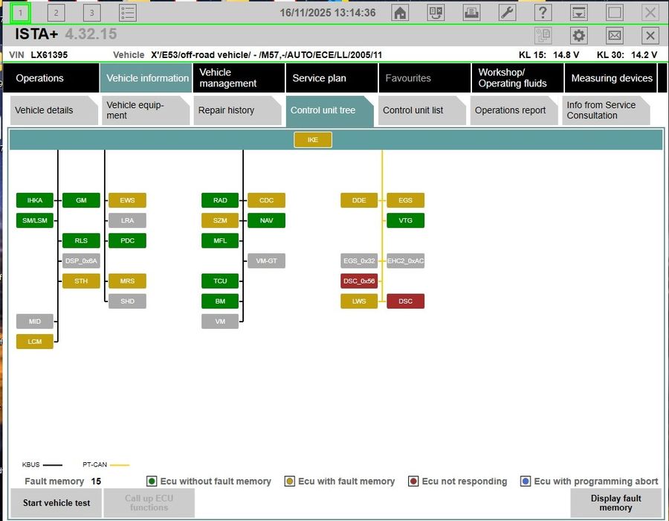669x521 pixels.
Task: Open the settings gear icon
Action: coord(578,35)
